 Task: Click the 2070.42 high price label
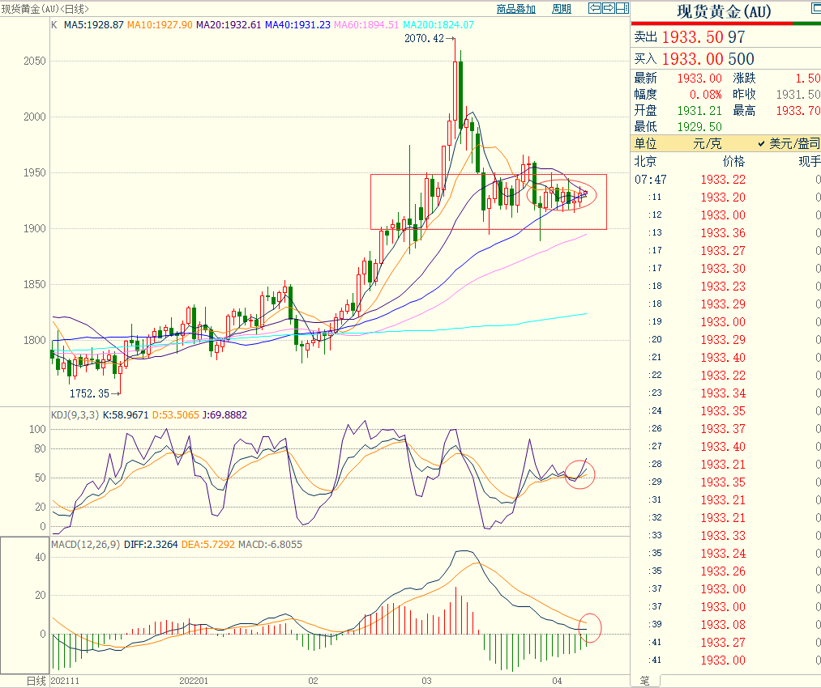pyautogui.click(x=424, y=38)
